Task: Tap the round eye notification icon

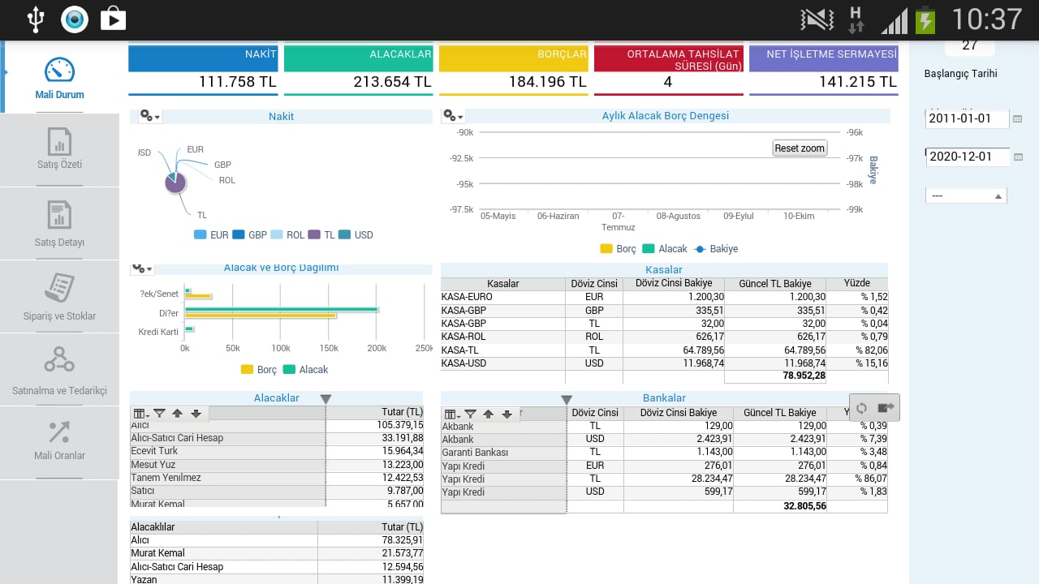Action: point(75,19)
